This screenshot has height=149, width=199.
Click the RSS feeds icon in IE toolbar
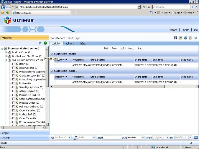click(x=159, y=13)
